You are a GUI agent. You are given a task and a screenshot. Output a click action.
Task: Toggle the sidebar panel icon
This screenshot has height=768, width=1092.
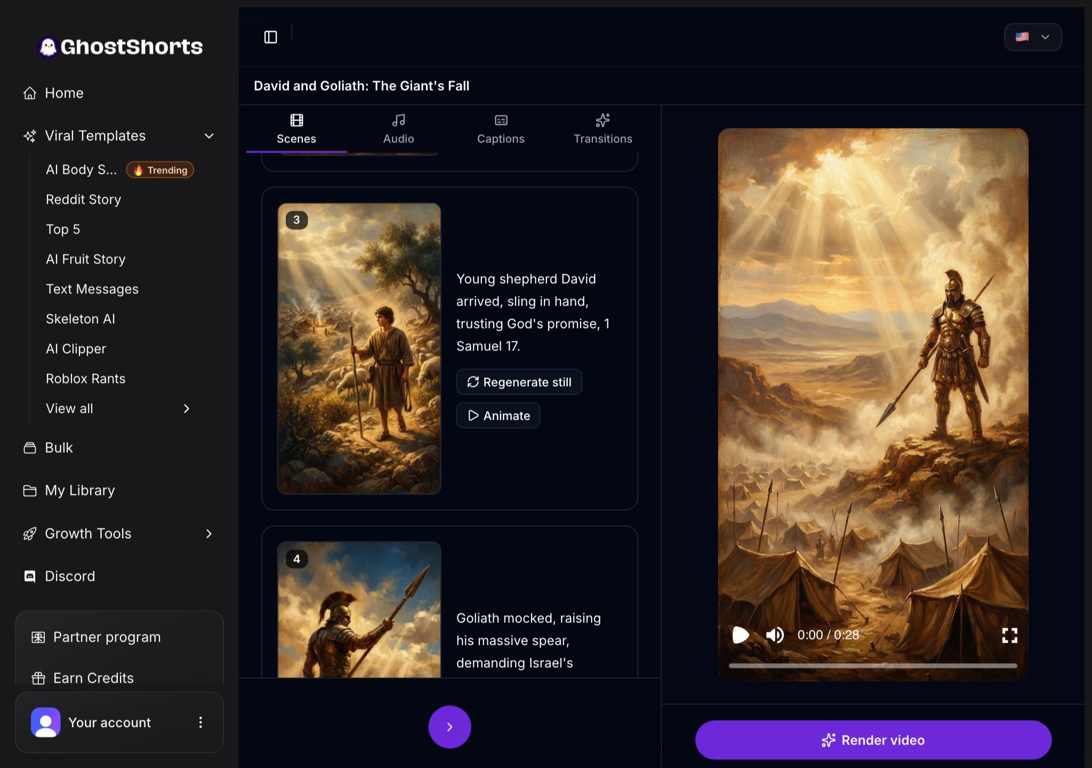pyautogui.click(x=271, y=37)
